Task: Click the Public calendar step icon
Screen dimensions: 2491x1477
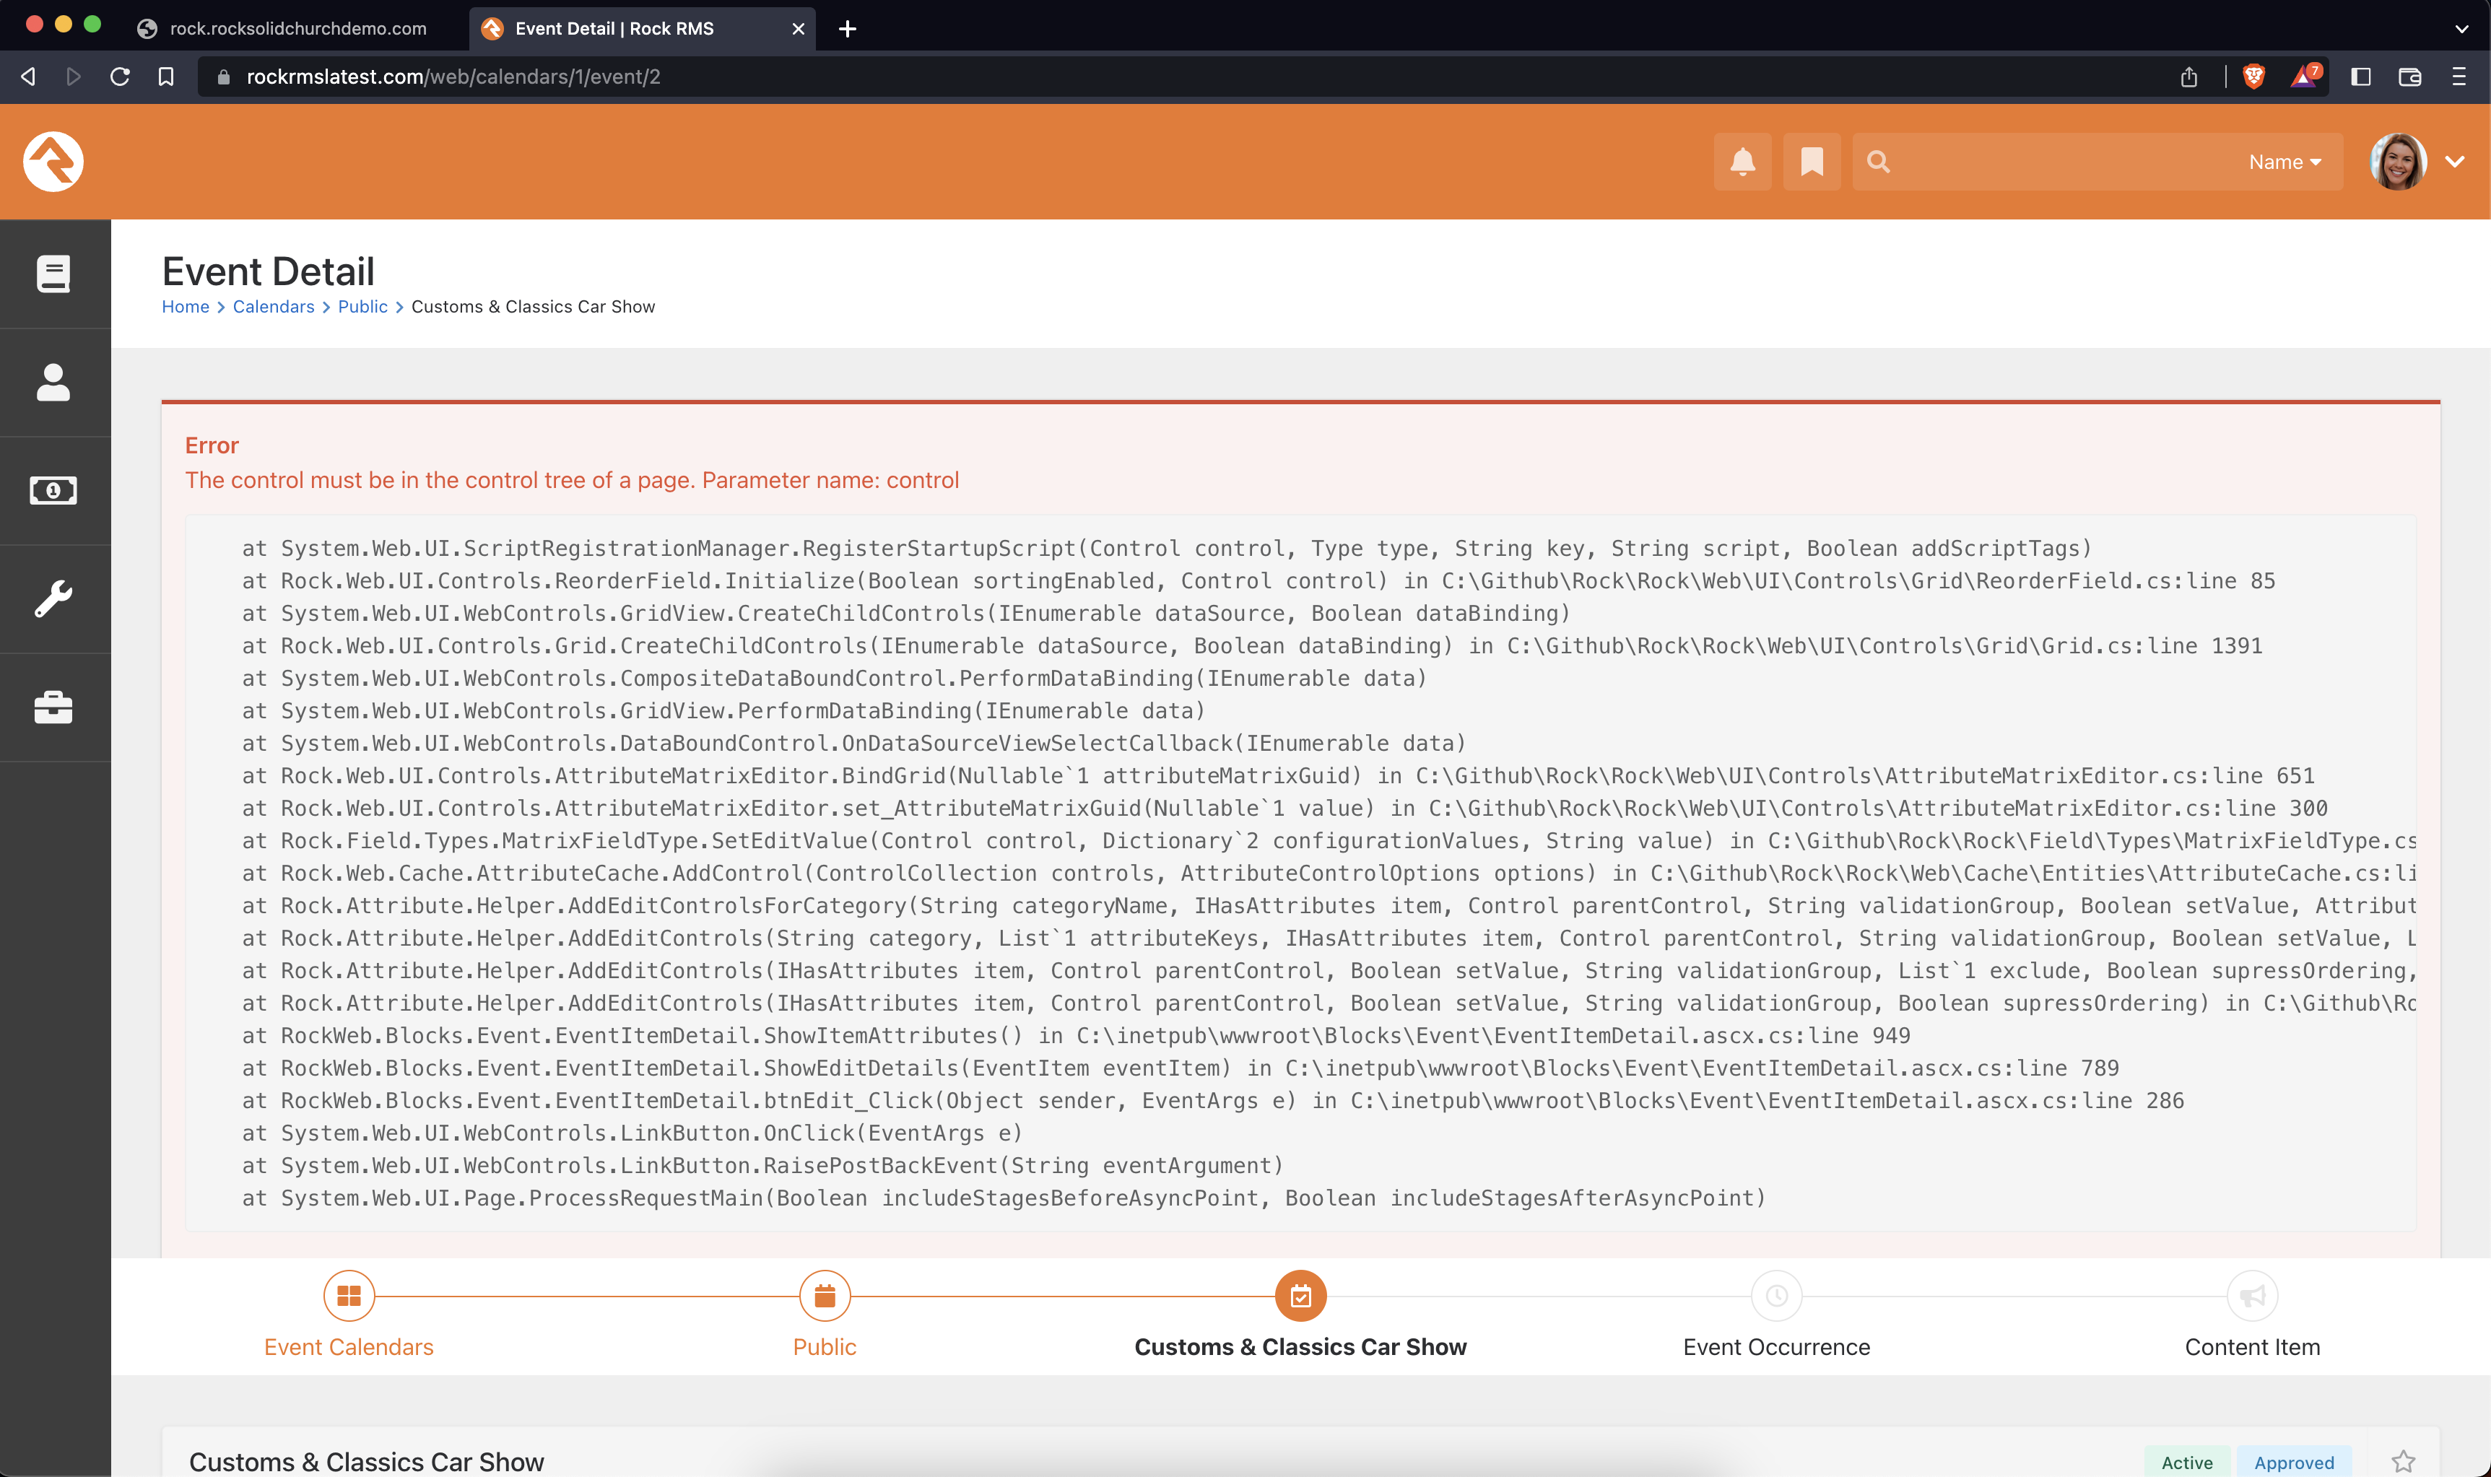Action: [824, 1296]
